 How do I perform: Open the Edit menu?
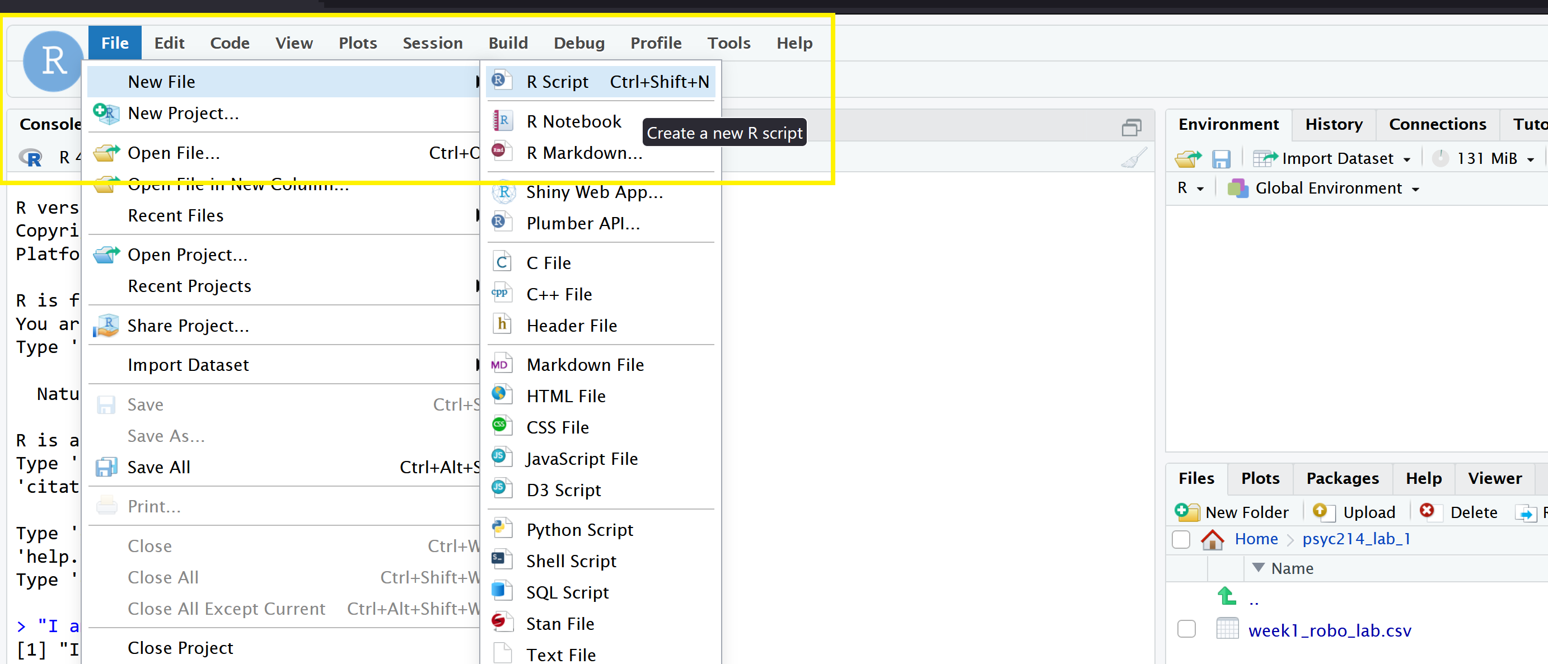(x=169, y=43)
